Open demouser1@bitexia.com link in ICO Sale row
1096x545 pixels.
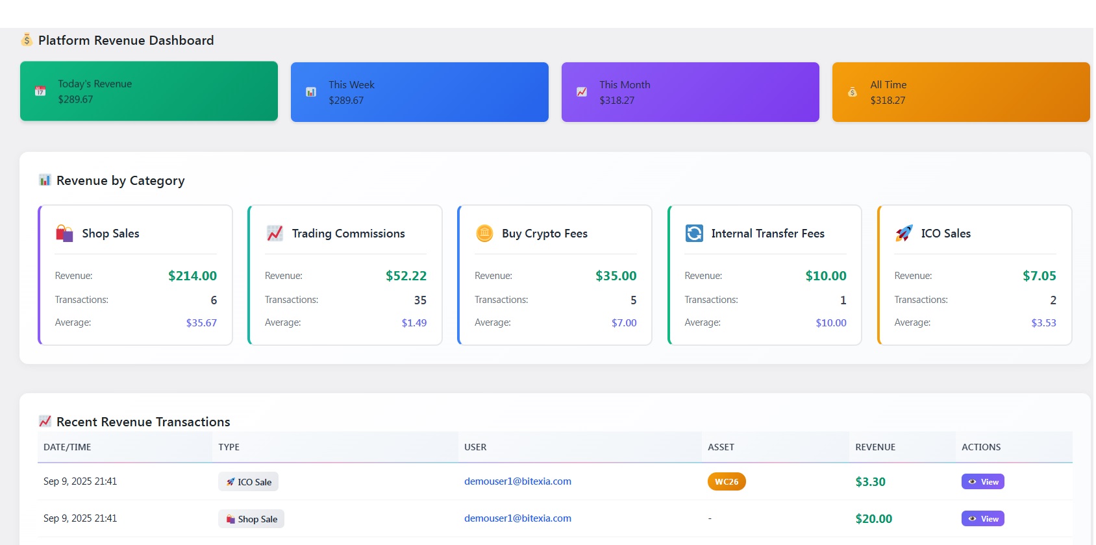(x=517, y=481)
